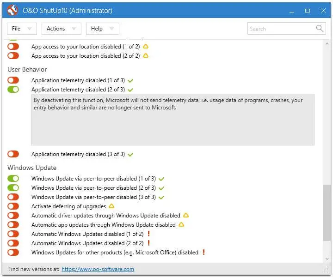333x277 pixels.
Task: Click warning triangle beside Automatic driver updates disabled
Action: pyautogui.click(x=186, y=215)
